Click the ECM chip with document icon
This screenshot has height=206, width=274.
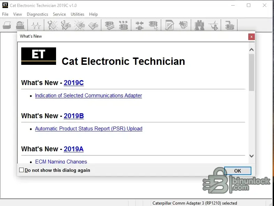point(183,25)
